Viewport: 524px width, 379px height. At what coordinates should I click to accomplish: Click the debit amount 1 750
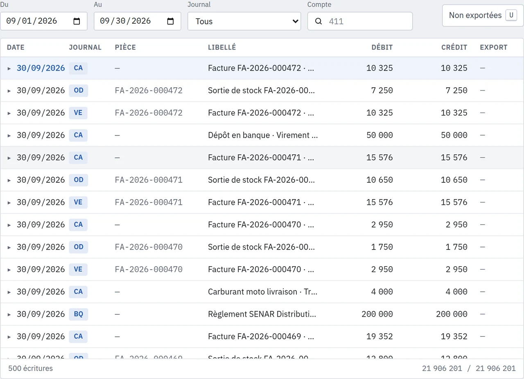pos(382,247)
